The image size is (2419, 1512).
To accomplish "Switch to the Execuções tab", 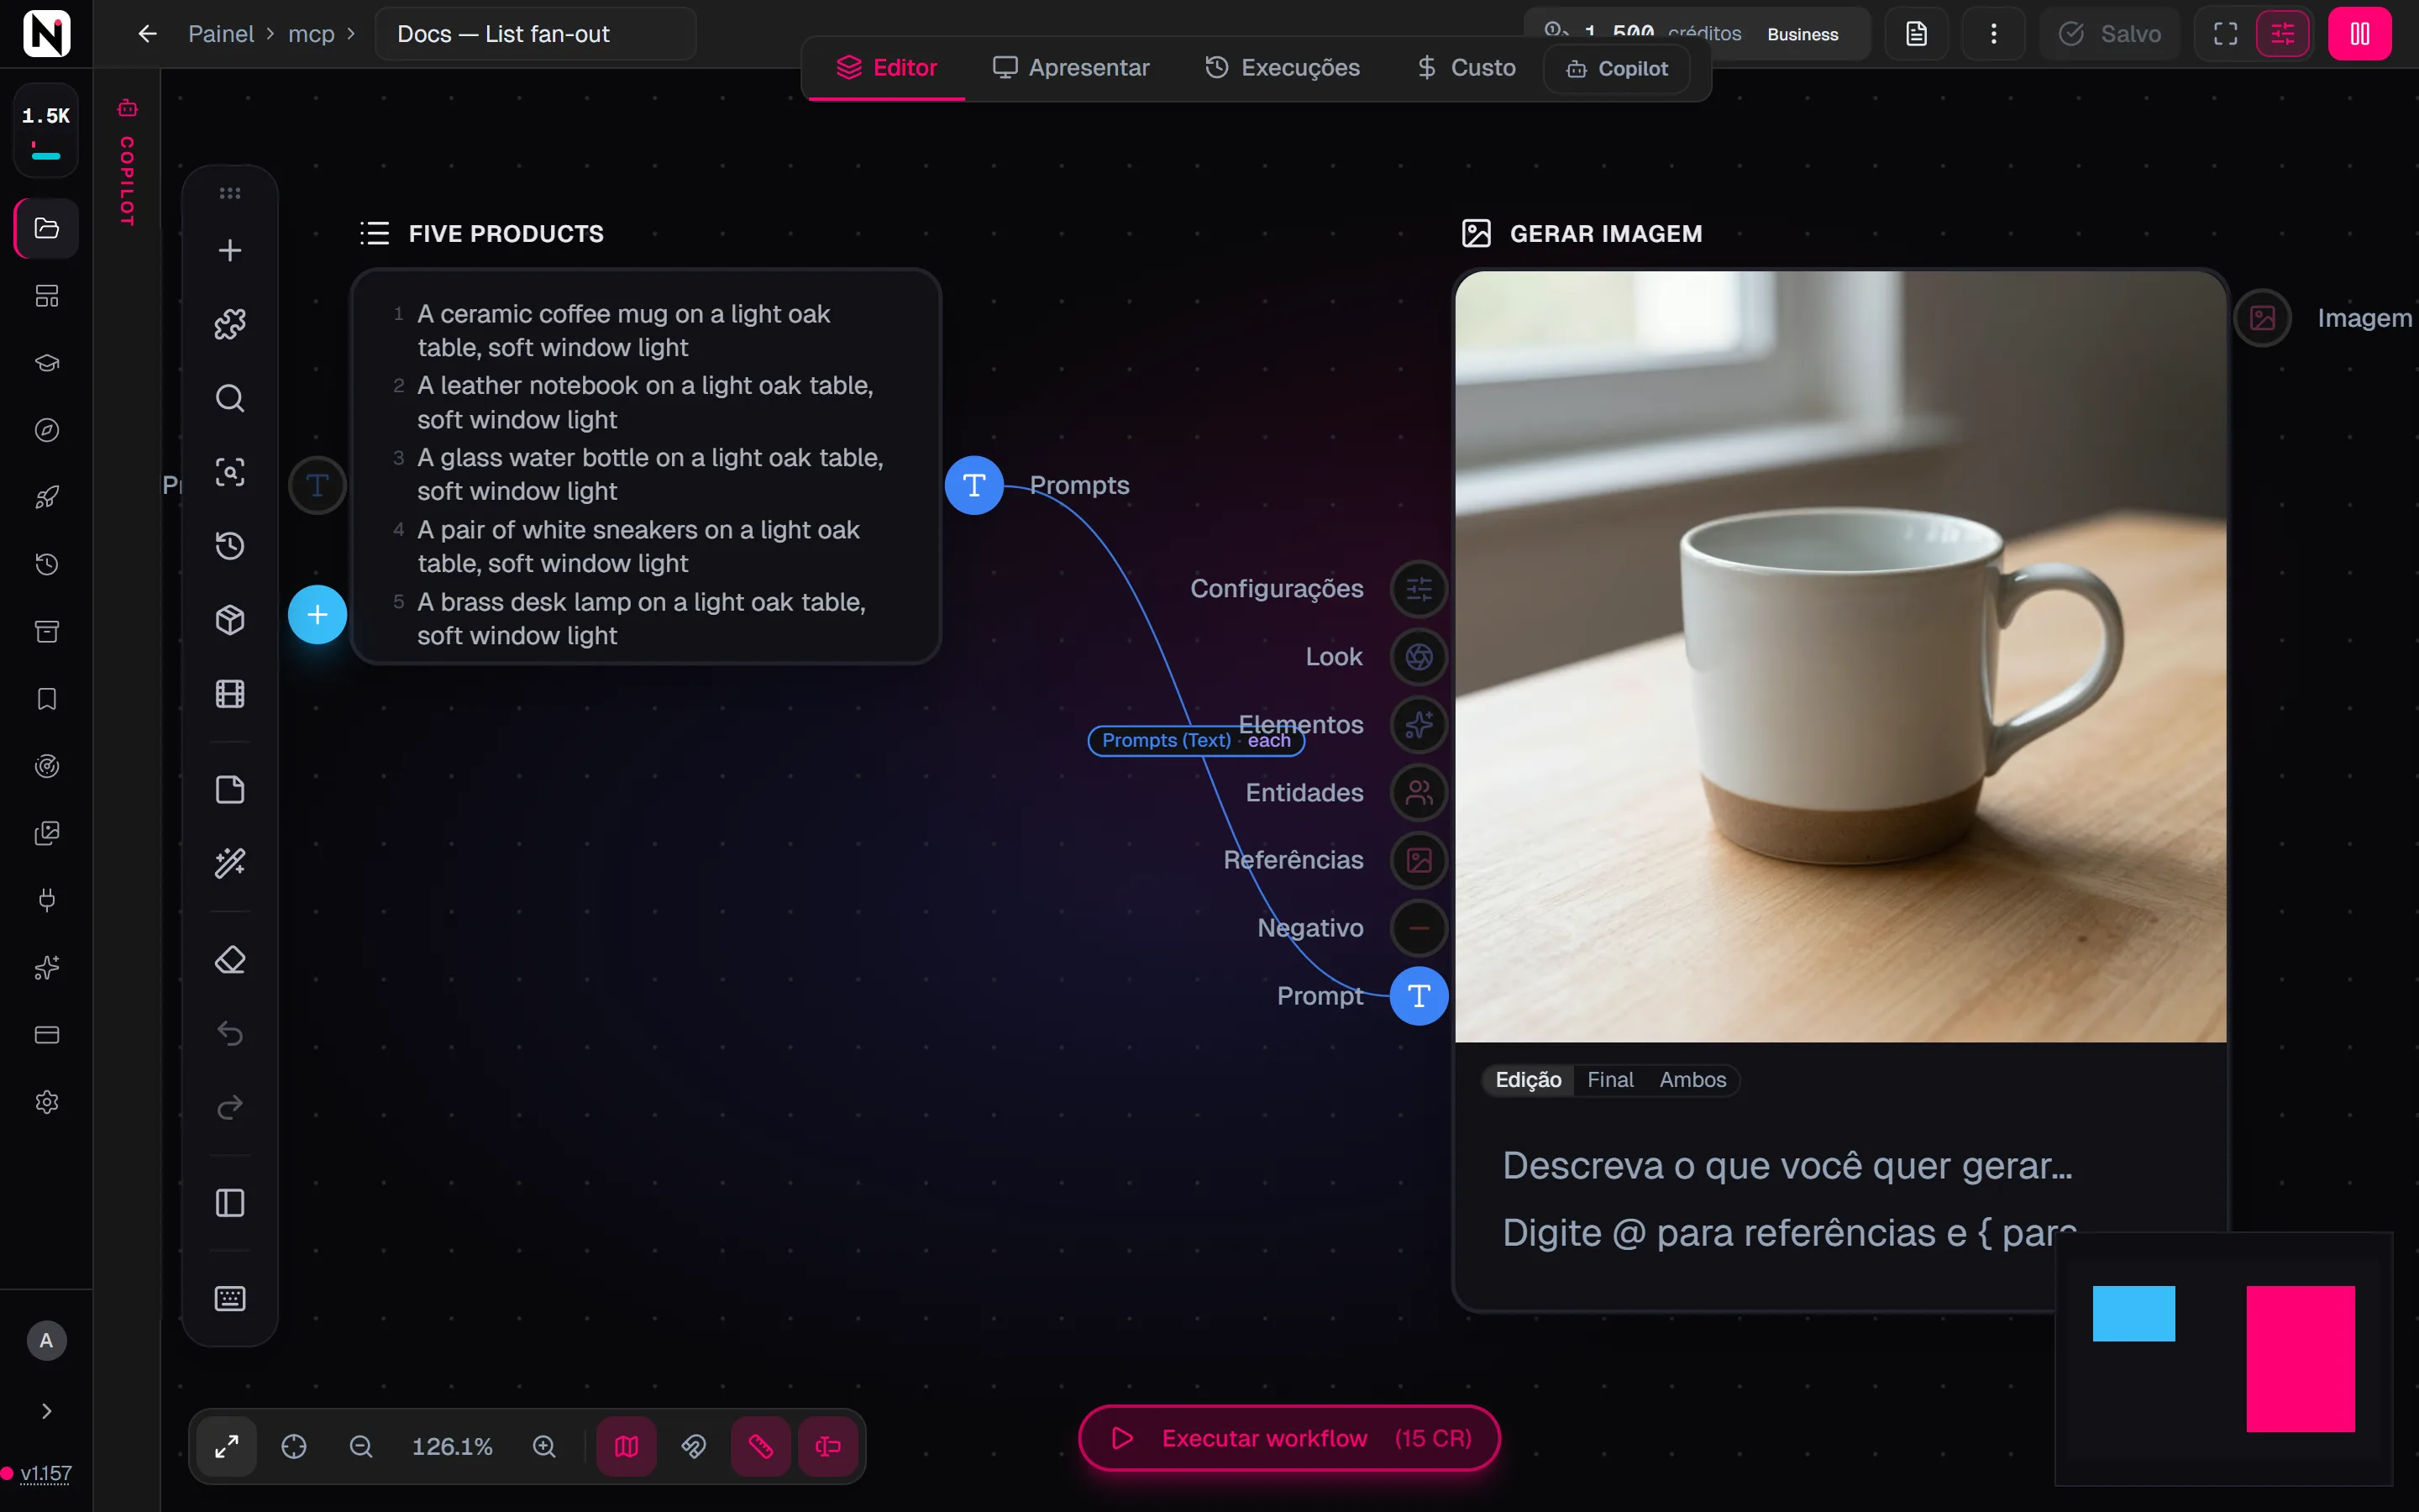I will coord(1283,68).
